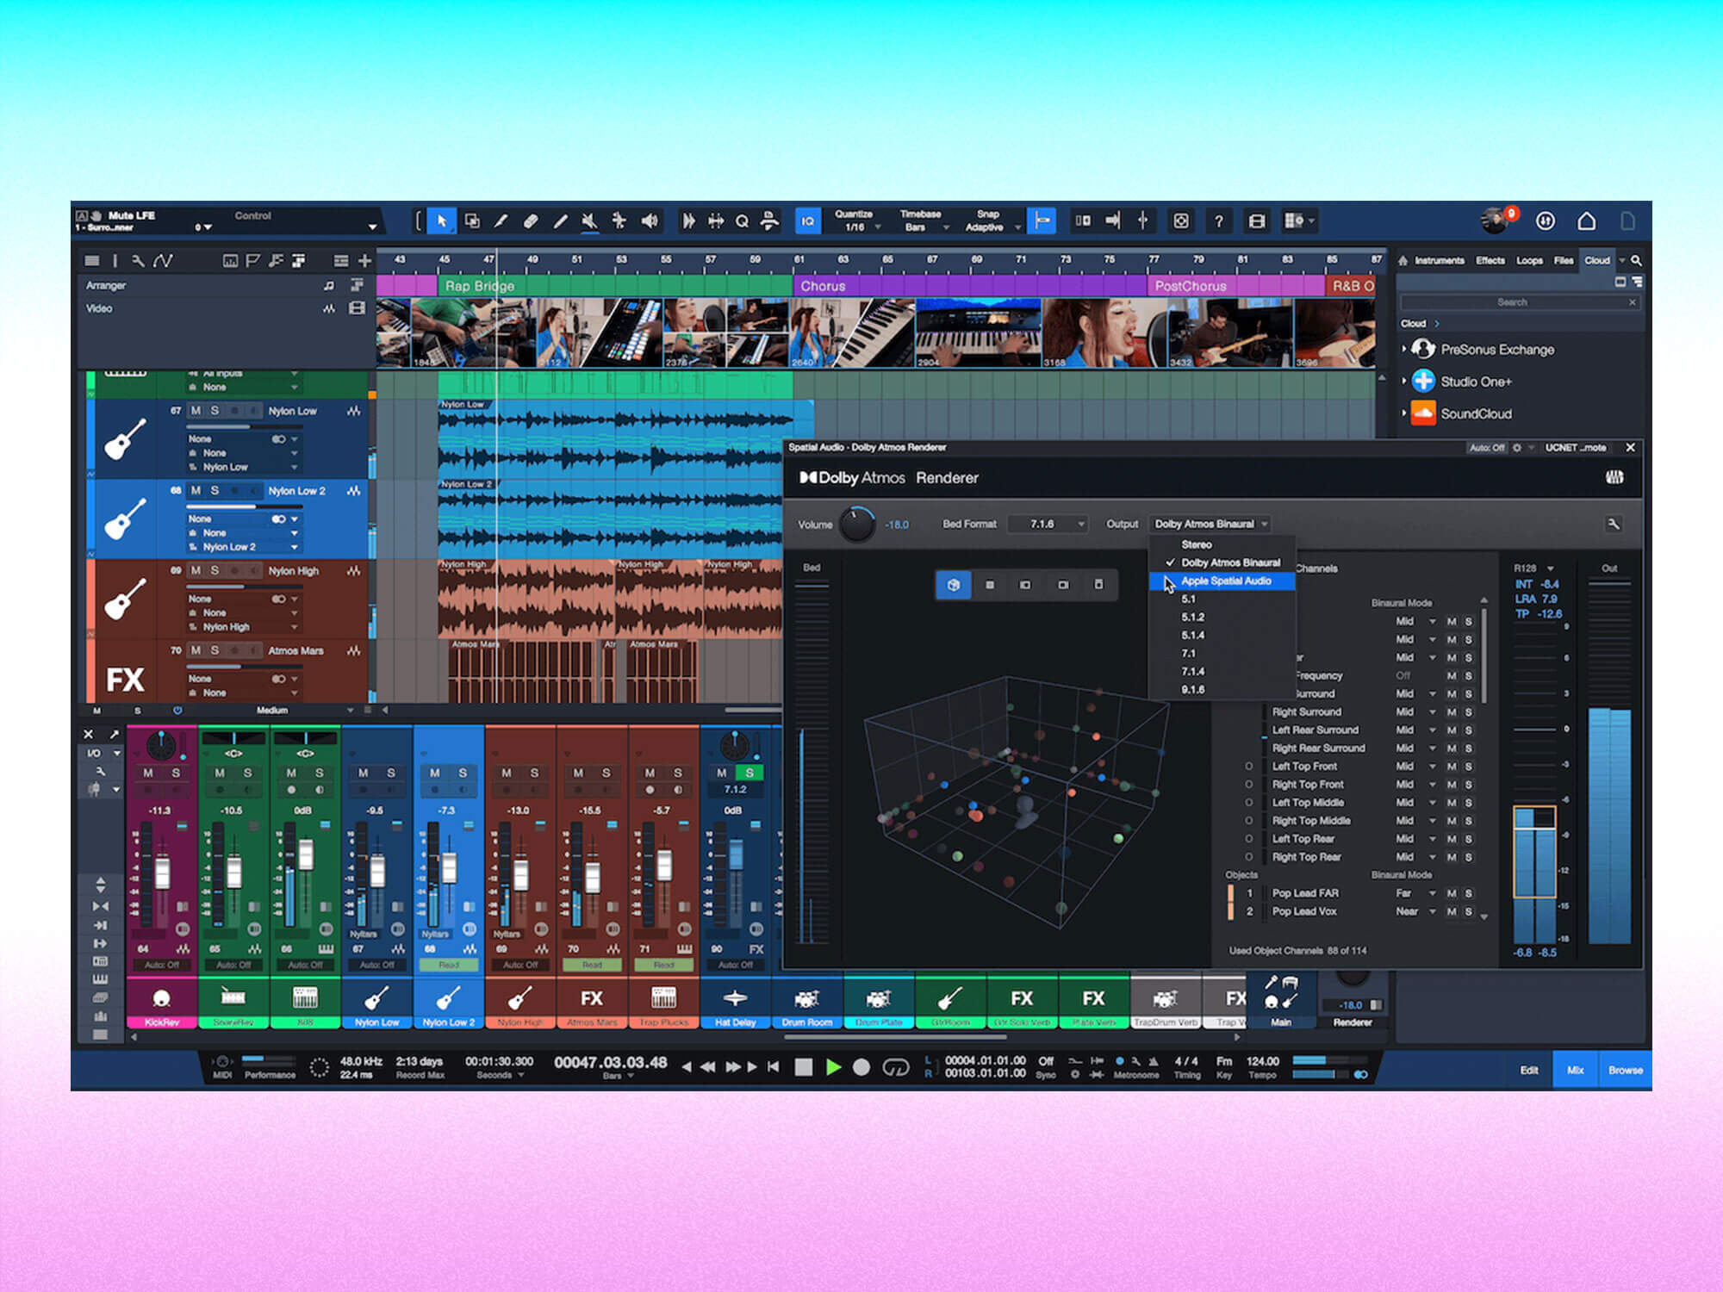Switch to the Loops browser tab
1723x1292 pixels.
[1529, 260]
